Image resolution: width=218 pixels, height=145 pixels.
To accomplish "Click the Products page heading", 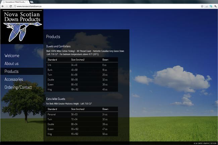I will coord(53,37).
